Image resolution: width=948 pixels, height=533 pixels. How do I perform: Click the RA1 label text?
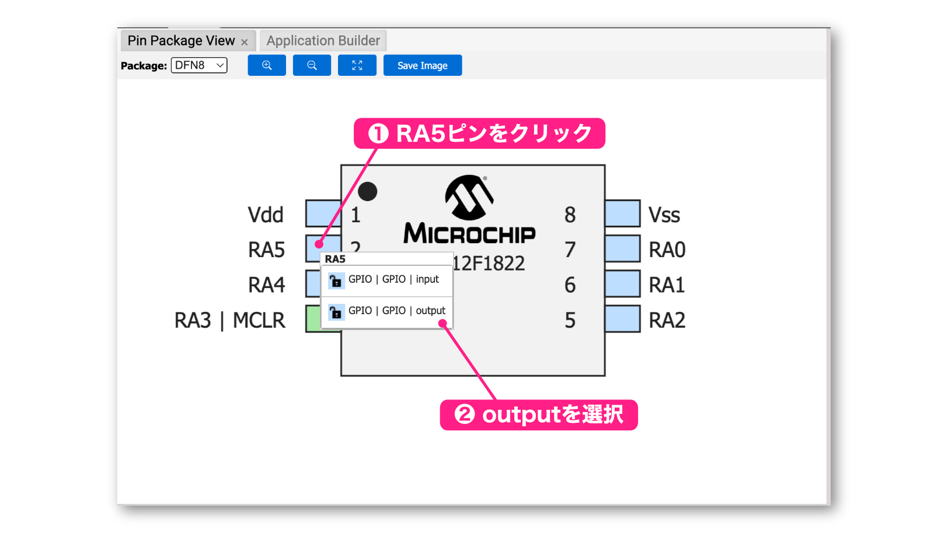click(x=667, y=285)
